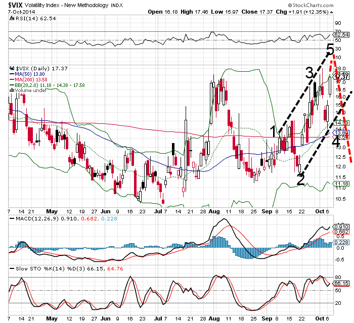This screenshot has width=354, height=323.
Task: Click the -0.5 label on the MACD axis
Action: point(339,260)
